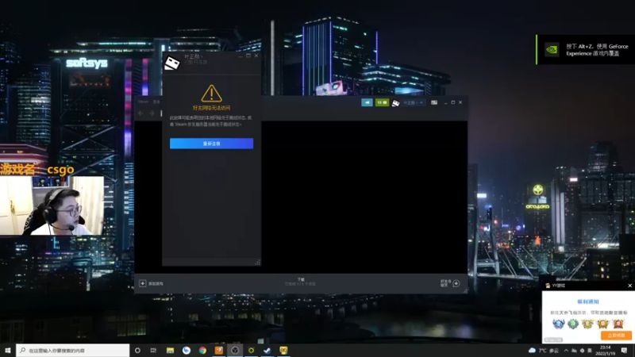
Task: Open the blue browser icon on taskbar
Action: 187,350
